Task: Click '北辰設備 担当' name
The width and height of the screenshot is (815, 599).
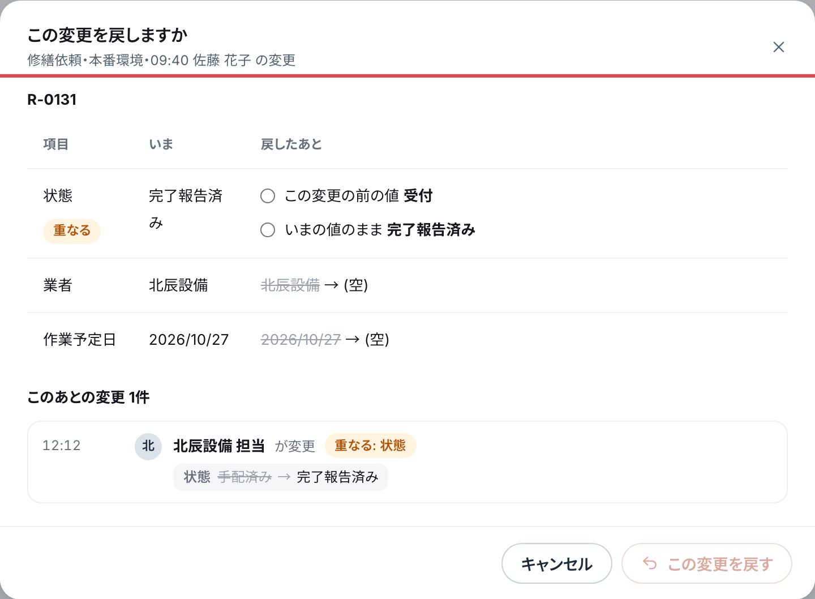Action: [x=219, y=446]
